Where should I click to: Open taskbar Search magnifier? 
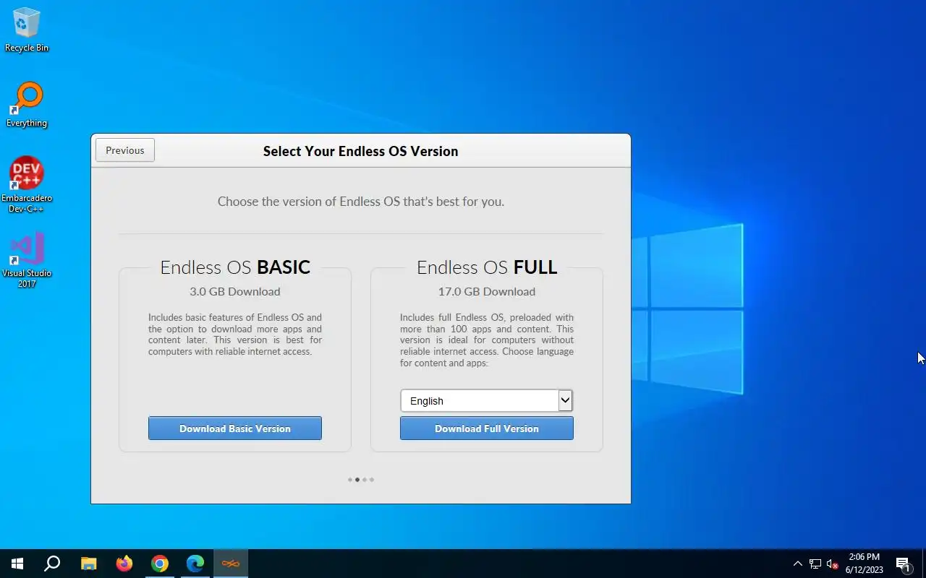click(x=52, y=564)
